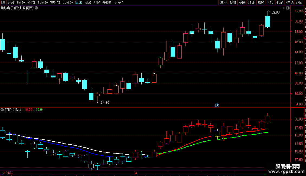The image size is (306, 176).
Task: Select the 60分钟 period tab
Action: point(67,2)
